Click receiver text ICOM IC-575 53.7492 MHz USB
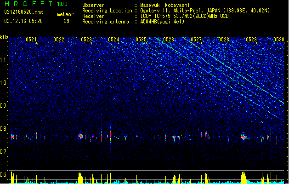The height and width of the screenshot is (184, 289). click(x=185, y=16)
